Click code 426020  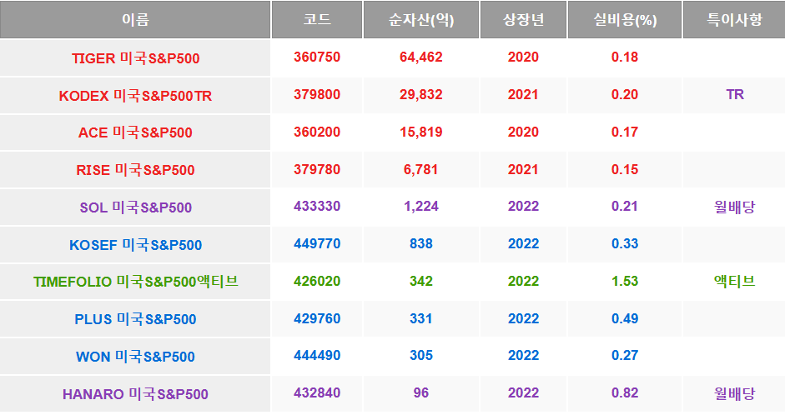(317, 281)
